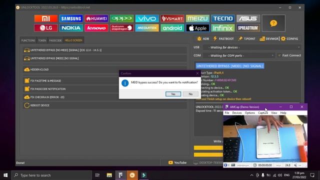Open AMCap Devices menu
Viewport: 320px width, 180px height.
tap(237, 113)
